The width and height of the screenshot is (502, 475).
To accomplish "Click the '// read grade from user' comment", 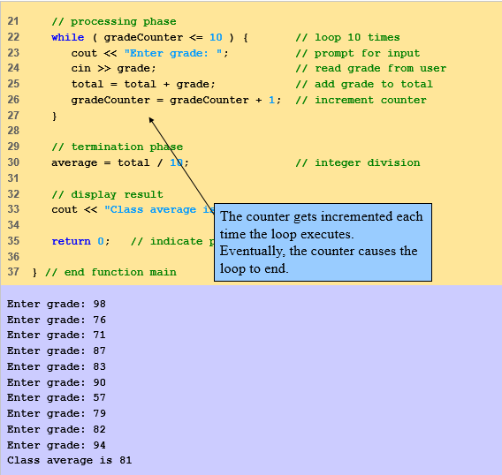I will (370, 68).
